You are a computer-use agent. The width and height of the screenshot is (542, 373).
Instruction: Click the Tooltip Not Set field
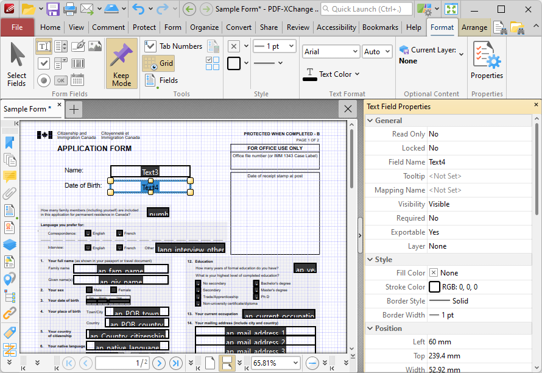479,176
